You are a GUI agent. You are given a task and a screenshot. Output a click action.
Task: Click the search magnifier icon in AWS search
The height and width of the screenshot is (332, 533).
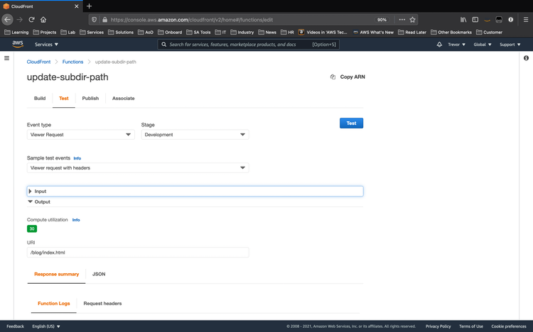(x=164, y=45)
